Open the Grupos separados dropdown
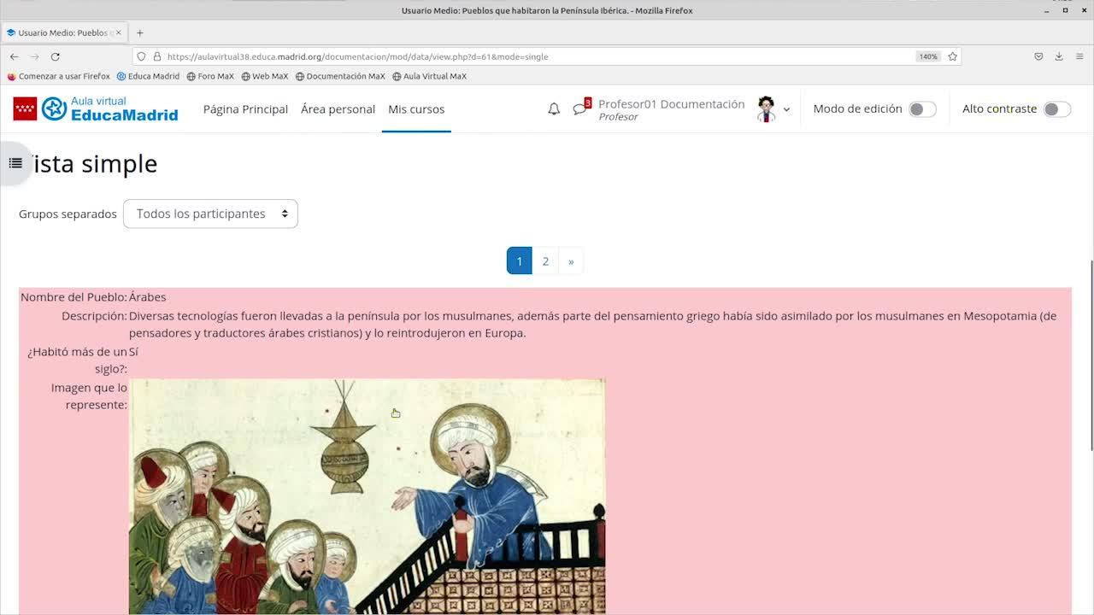The height and width of the screenshot is (615, 1094). pyautogui.click(x=210, y=214)
